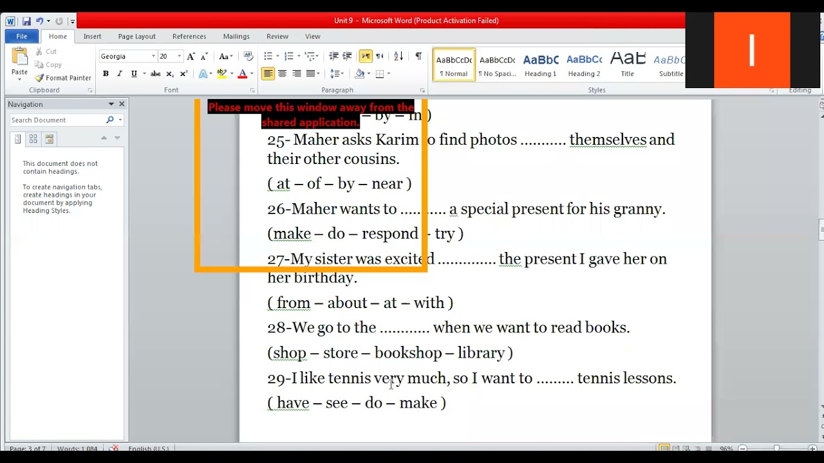This screenshot has height=463, width=824.
Task: Apply Heading 1 style
Action: pyautogui.click(x=541, y=65)
